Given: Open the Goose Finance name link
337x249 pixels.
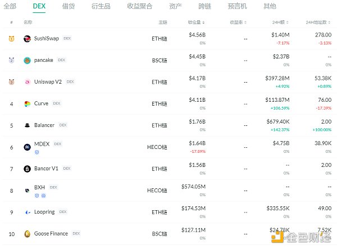Looking at the screenshot, I should coord(51,234).
